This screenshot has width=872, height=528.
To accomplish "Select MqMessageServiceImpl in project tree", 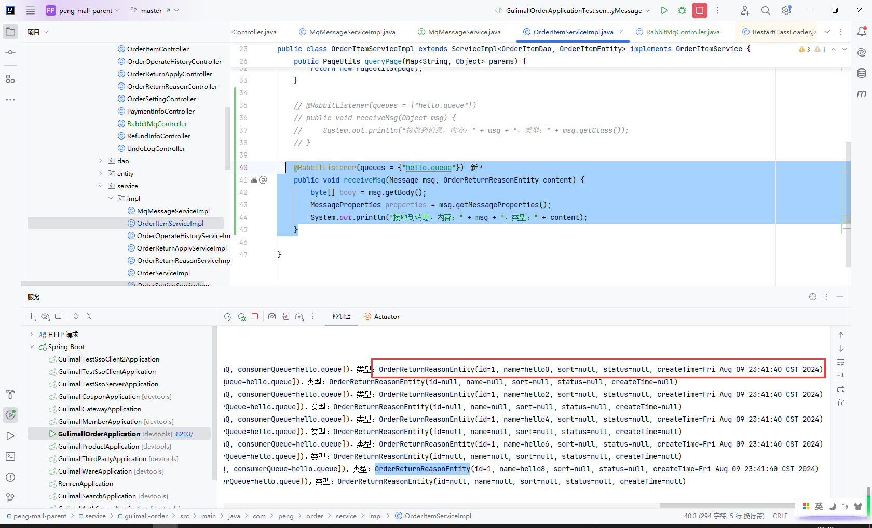I will [x=173, y=211].
